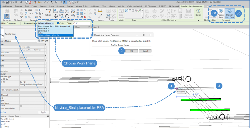
Task: Choose 'Reference Plane : BO L0 Clg' list entry
Action: (56, 35)
